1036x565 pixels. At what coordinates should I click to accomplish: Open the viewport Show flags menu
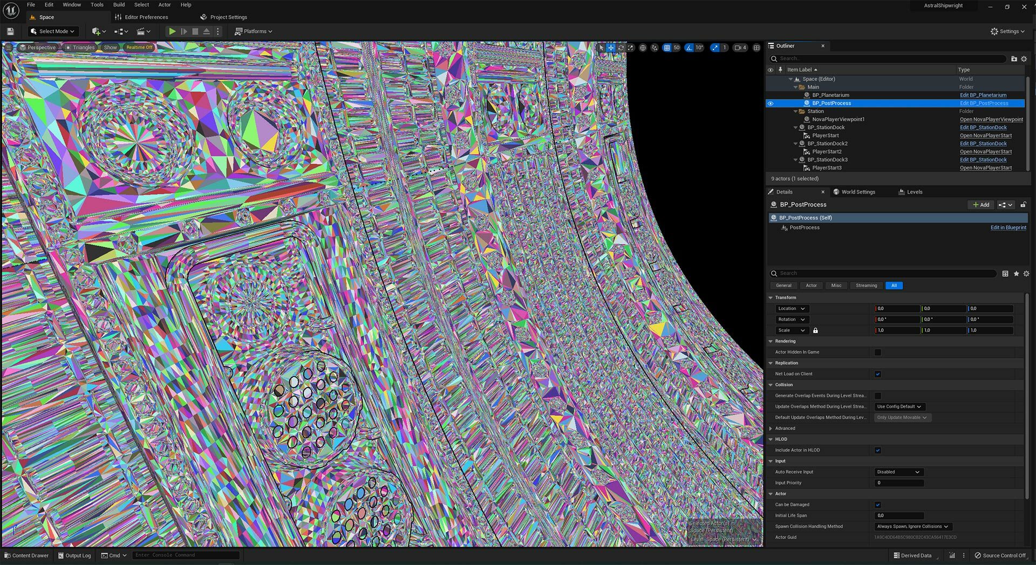coord(110,47)
